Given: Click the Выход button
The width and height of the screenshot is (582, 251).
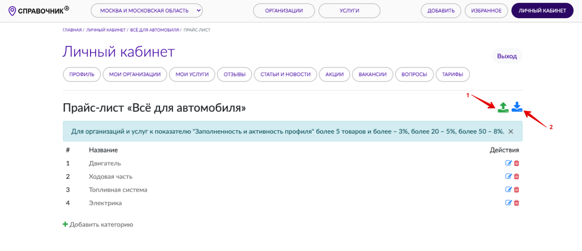Looking at the screenshot, I should point(507,57).
